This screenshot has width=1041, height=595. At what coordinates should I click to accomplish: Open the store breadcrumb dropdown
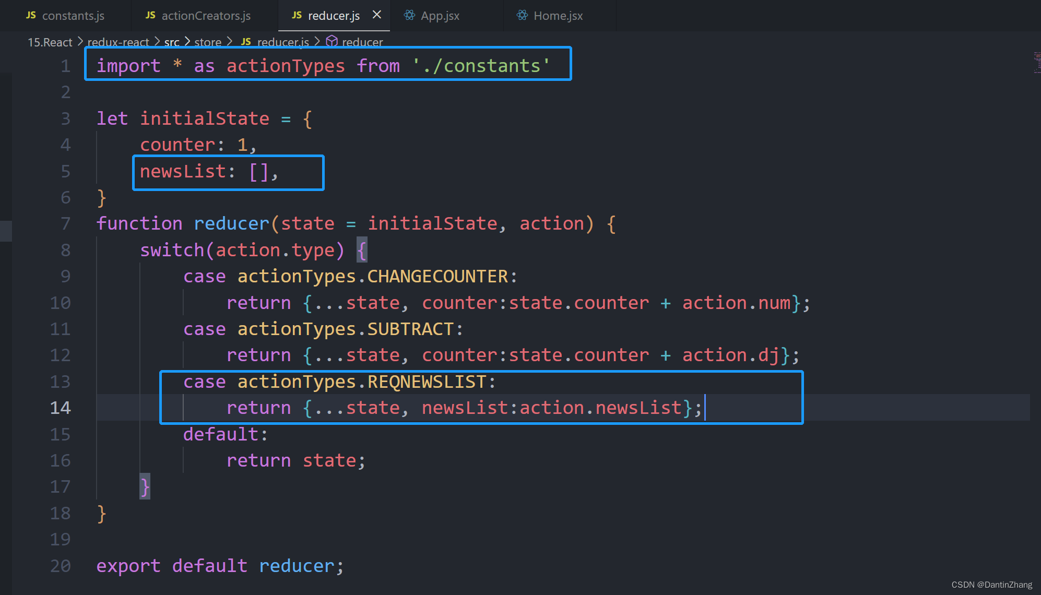click(x=208, y=42)
